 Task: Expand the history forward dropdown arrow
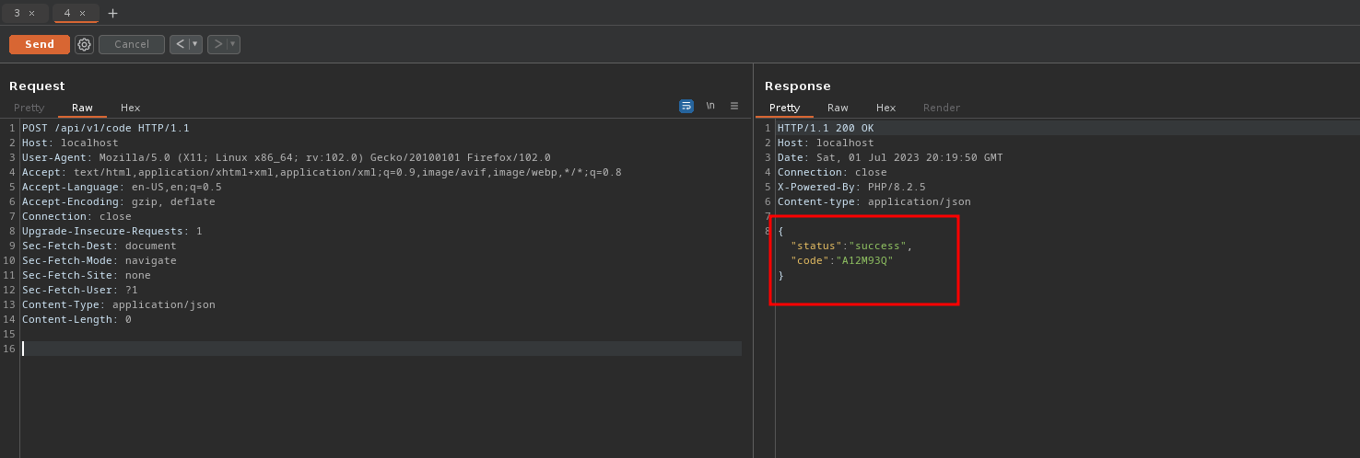233,44
